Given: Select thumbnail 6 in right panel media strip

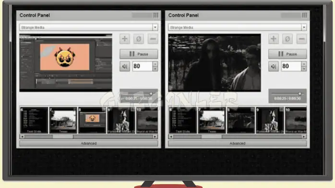Looking at the screenshot, I should [183, 120].
